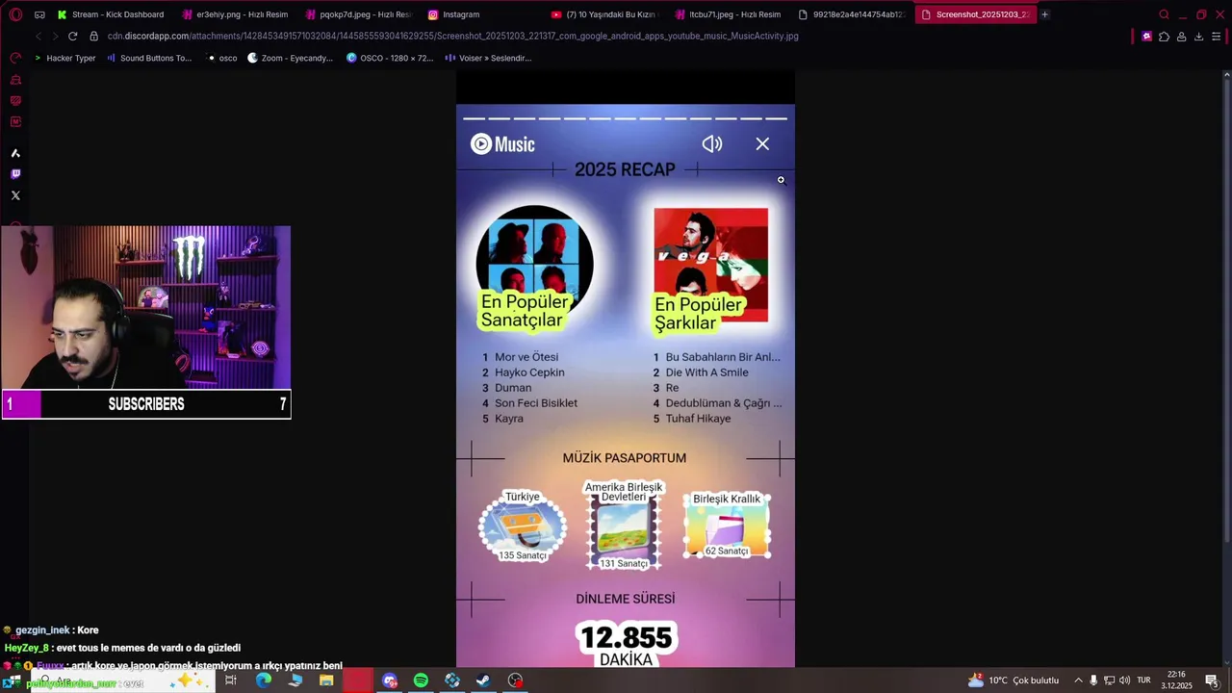Click the Birleşik Krallık stamp
This screenshot has width=1232, height=693.
[x=727, y=526]
